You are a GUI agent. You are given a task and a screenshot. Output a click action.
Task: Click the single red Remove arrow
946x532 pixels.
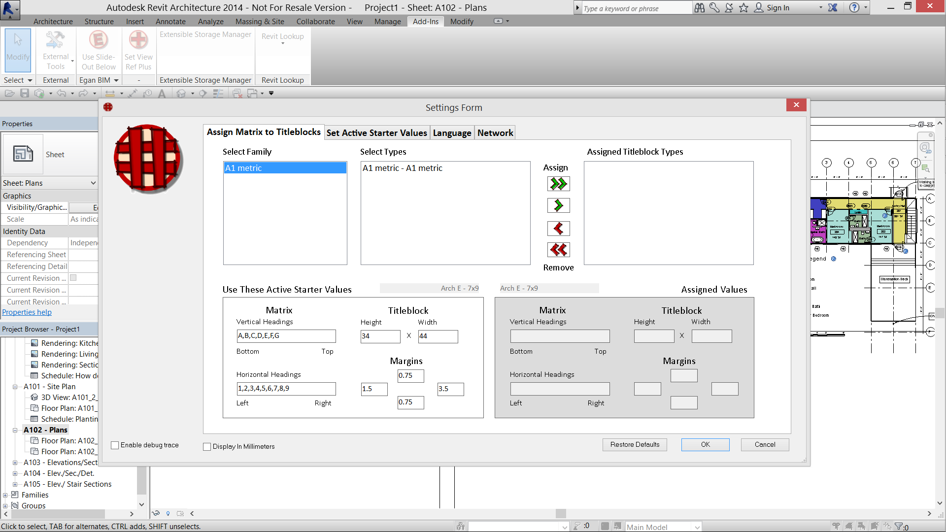[558, 229]
